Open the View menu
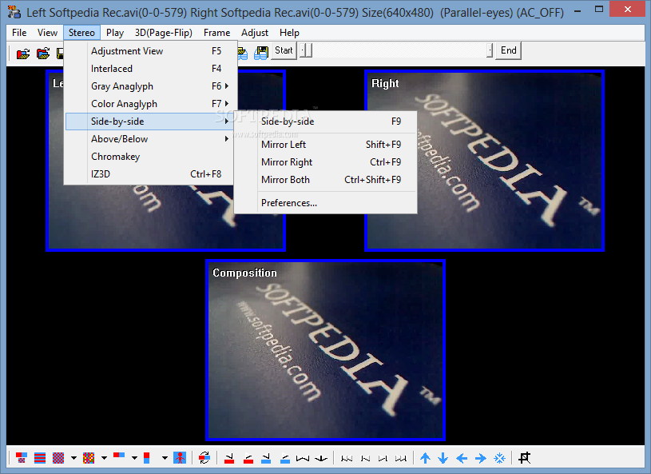This screenshot has height=474, width=651. pos(47,33)
